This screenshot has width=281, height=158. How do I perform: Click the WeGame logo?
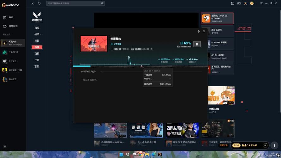pos(10,5)
